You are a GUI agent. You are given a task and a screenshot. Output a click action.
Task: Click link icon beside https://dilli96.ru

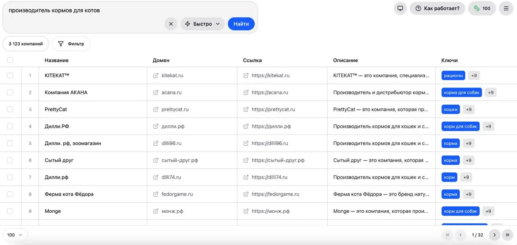[246, 143]
